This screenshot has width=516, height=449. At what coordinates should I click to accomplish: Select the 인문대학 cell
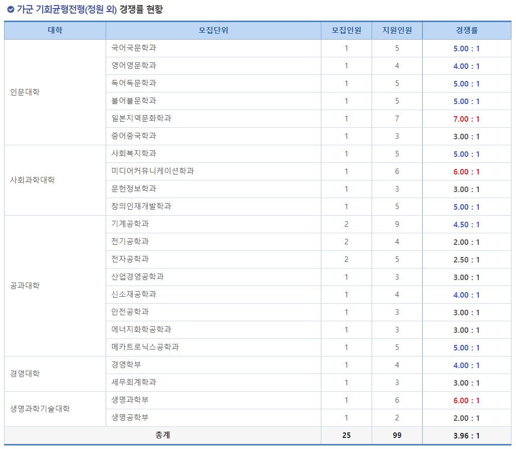[25, 92]
